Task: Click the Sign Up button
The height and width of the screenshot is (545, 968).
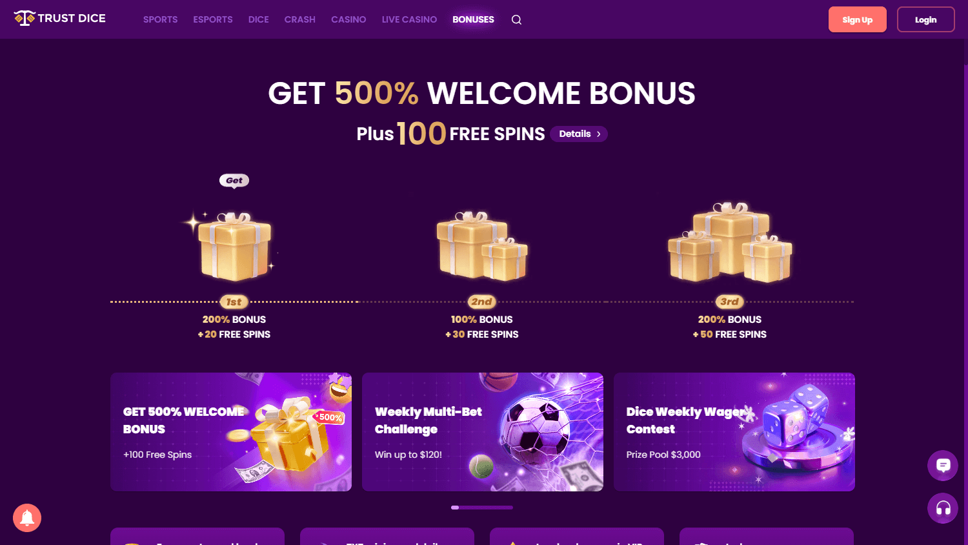Action: click(x=857, y=19)
